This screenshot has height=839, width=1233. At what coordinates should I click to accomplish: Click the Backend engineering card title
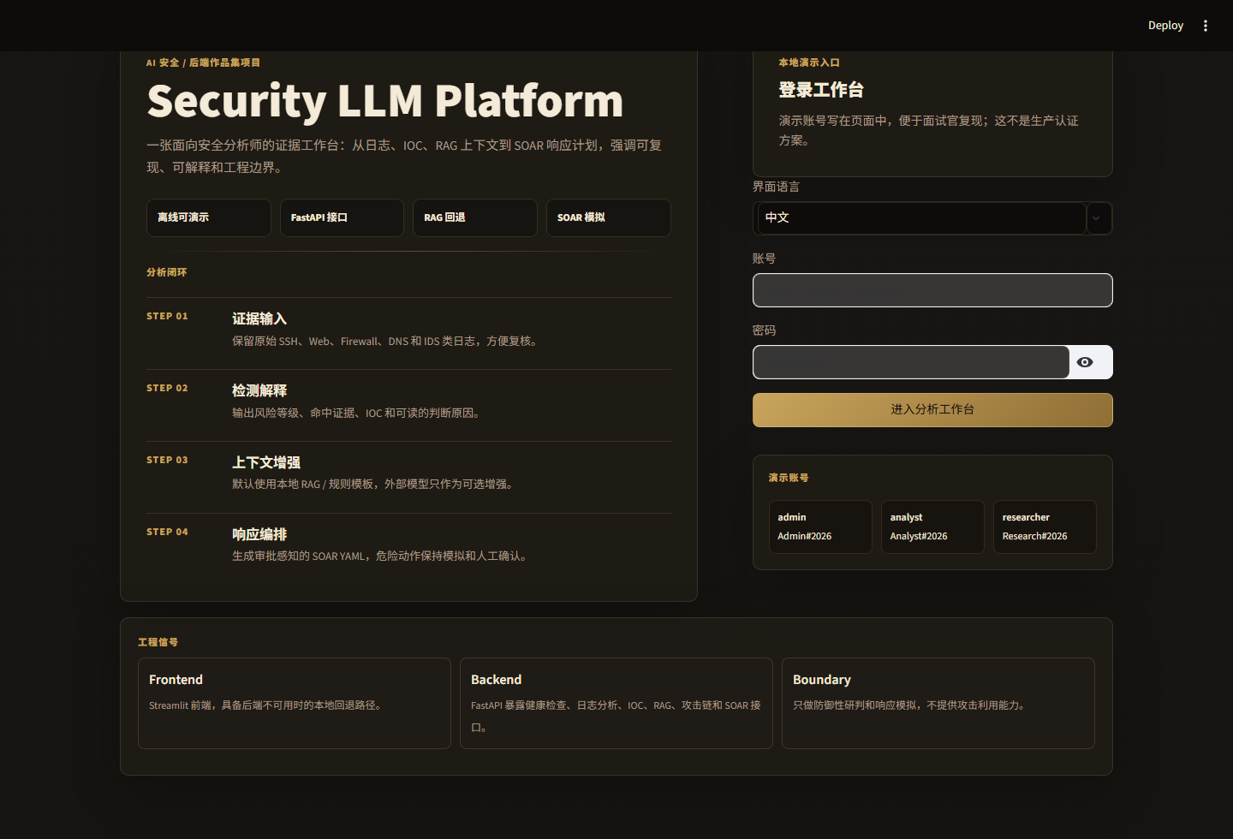coord(496,680)
